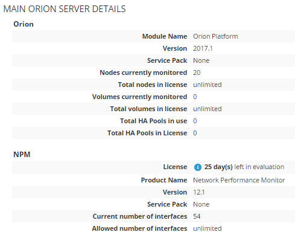The height and width of the screenshot is (235, 295).
Task: Click the 'Total HA Pools in use' label
Action: pyautogui.click(x=154, y=121)
